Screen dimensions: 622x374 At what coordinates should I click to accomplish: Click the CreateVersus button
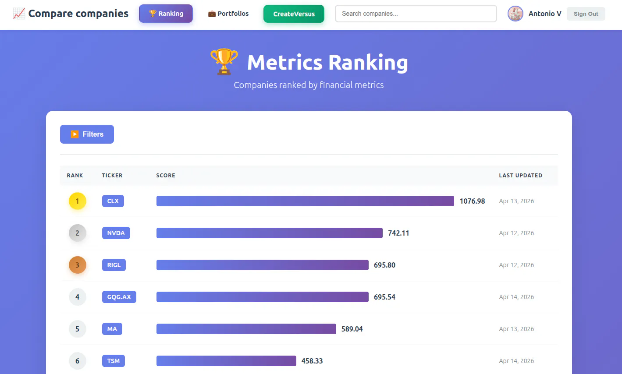(x=294, y=14)
